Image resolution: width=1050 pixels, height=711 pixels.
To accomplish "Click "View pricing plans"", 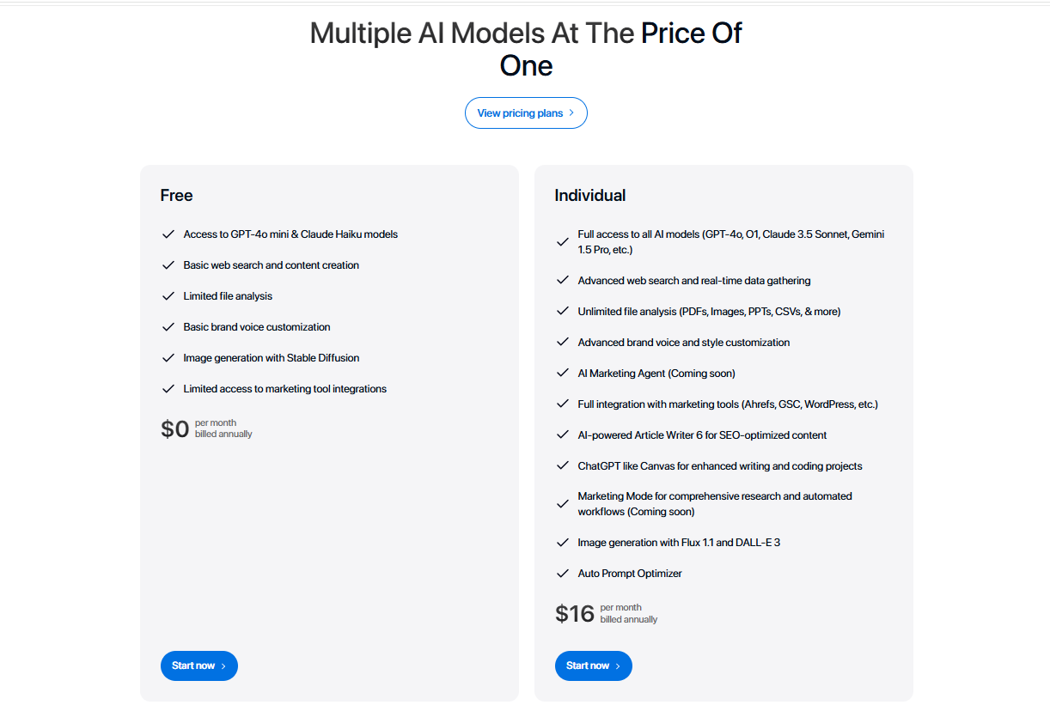I will [x=520, y=112].
